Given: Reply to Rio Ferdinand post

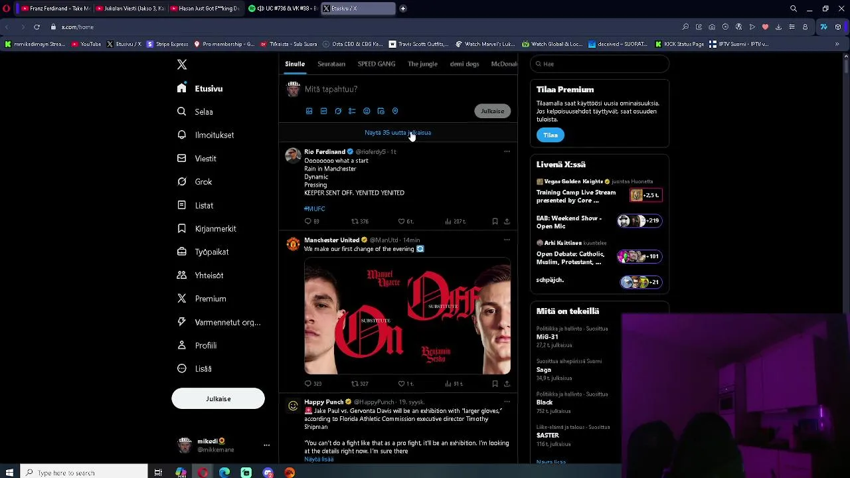Looking at the screenshot, I should click(x=311, y=221).
